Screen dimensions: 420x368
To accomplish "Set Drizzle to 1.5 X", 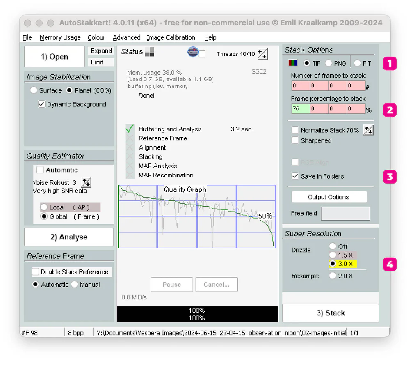I will tap(332, 255).
